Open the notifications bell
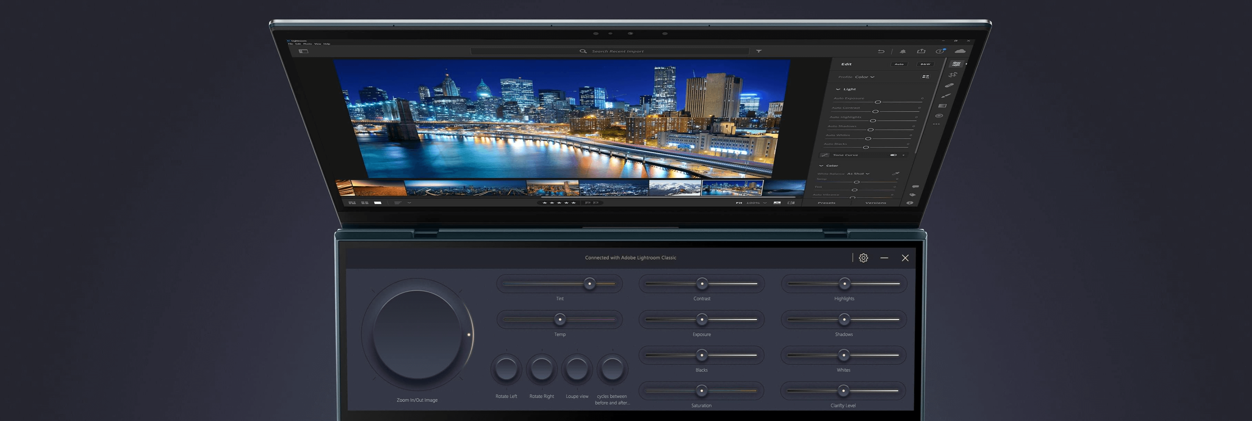1252x421 pixels. click(903, 51)
